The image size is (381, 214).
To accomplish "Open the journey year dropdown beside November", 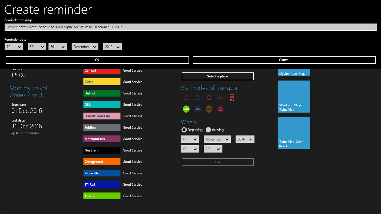I will click(245, 139).
